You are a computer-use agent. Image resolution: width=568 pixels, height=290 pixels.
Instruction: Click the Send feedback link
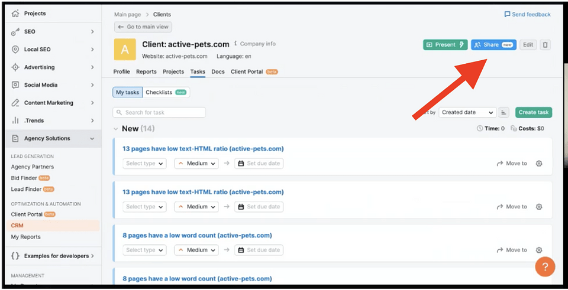[527, 14]
